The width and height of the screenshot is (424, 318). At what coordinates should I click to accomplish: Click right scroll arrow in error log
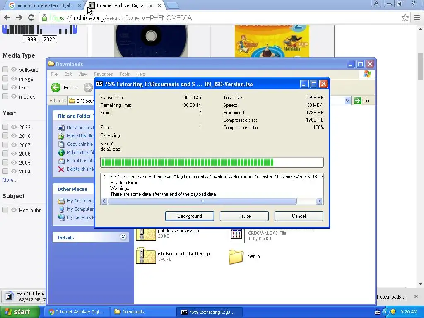[319, 201]
